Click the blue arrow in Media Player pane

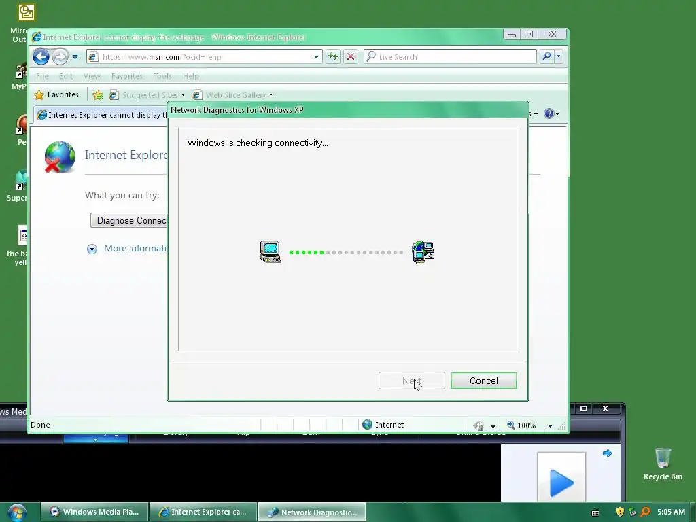607,453
